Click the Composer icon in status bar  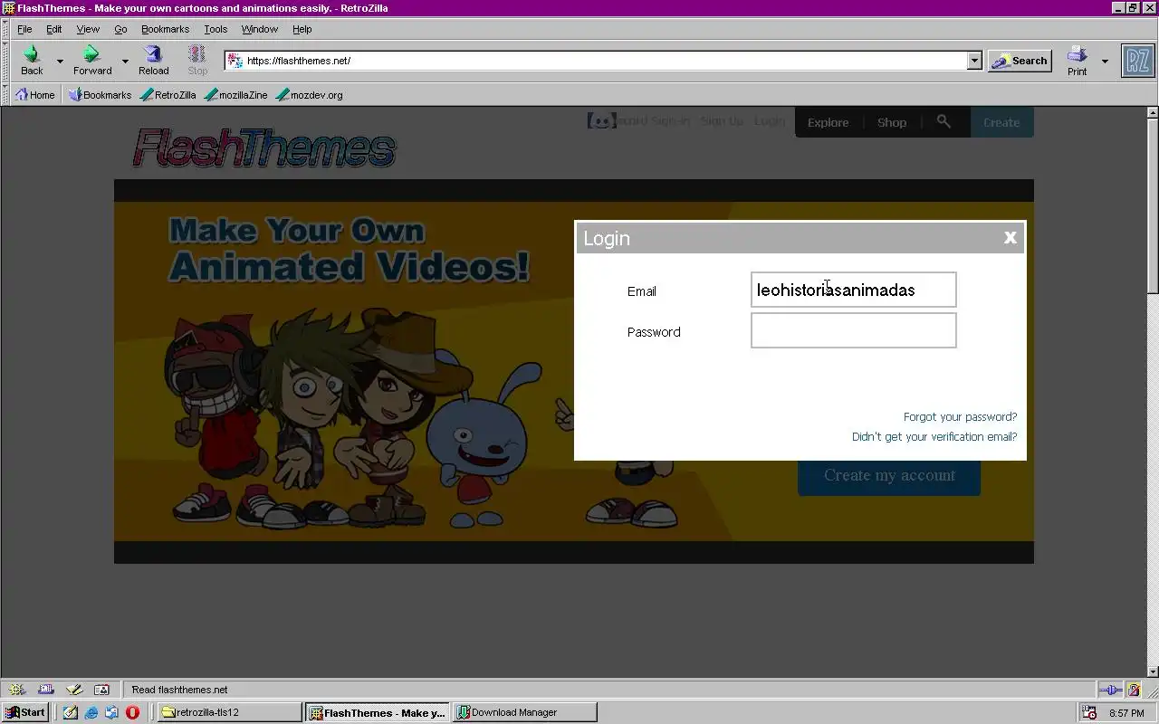pos(74,690)
